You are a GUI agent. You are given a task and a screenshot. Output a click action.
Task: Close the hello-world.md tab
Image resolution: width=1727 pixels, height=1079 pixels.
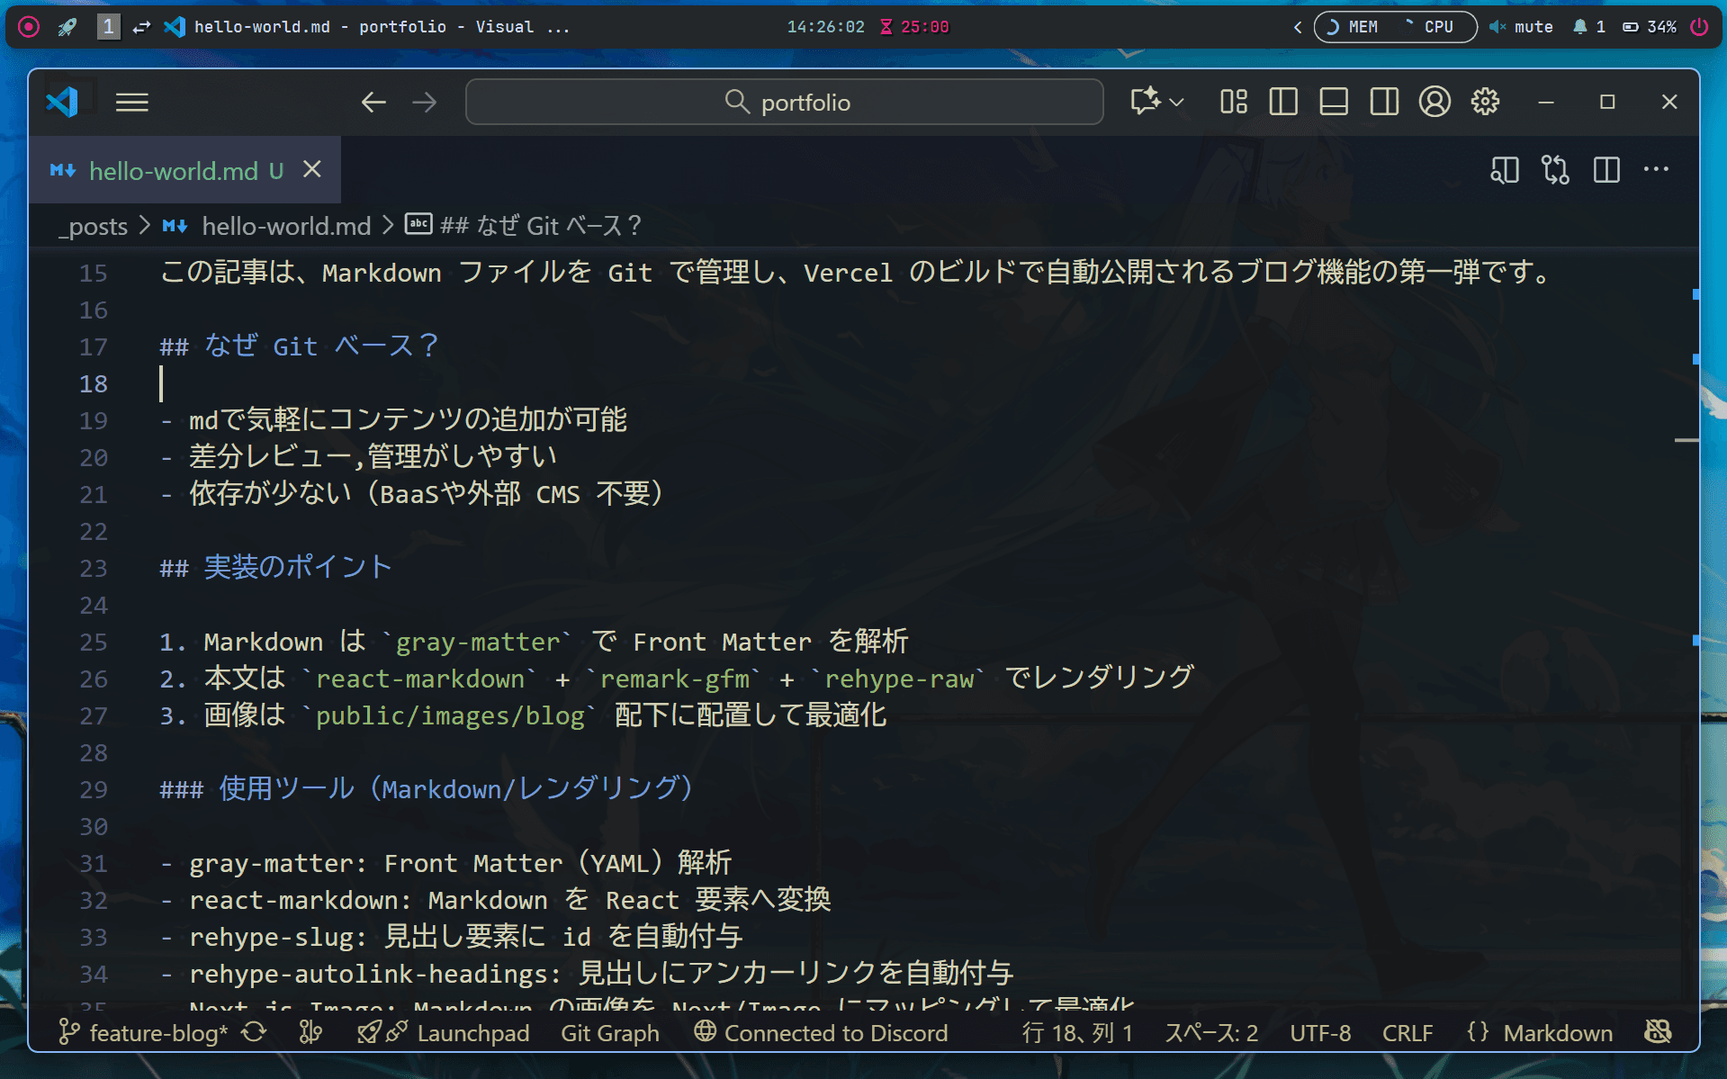312,169
